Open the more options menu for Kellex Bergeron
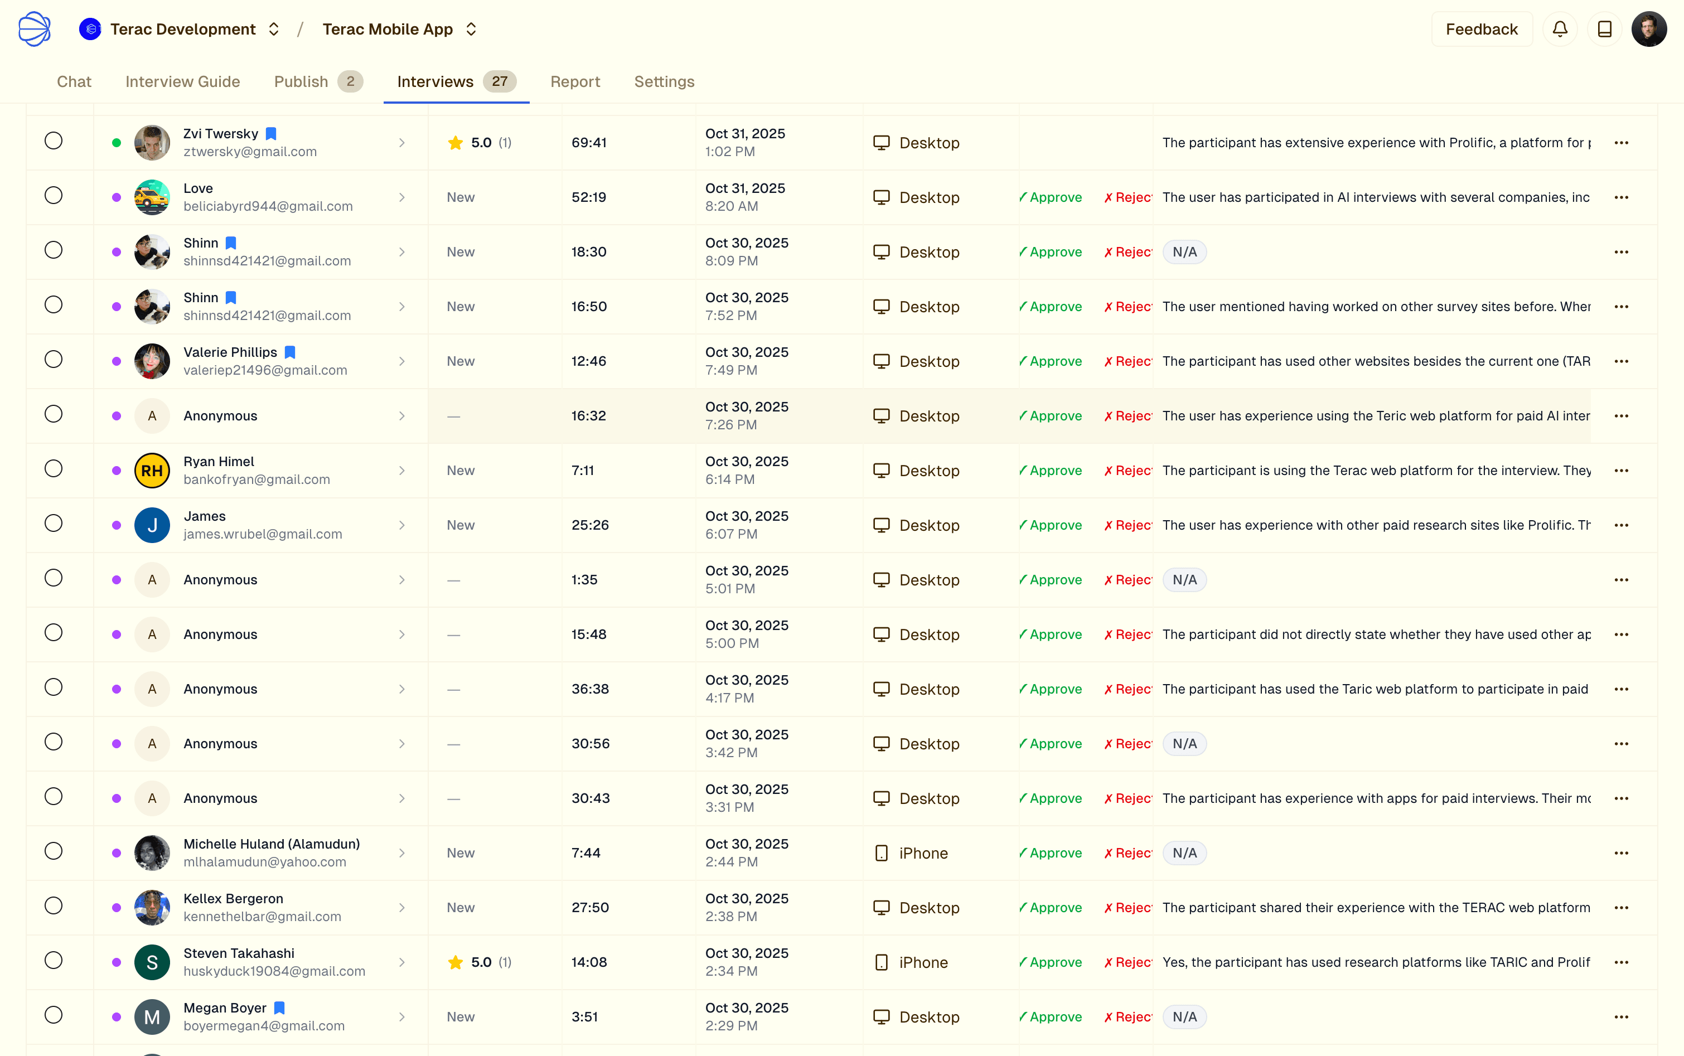Image resolution: width=1684 pixels, height=1056 pixels. (x=1621, y=907)
